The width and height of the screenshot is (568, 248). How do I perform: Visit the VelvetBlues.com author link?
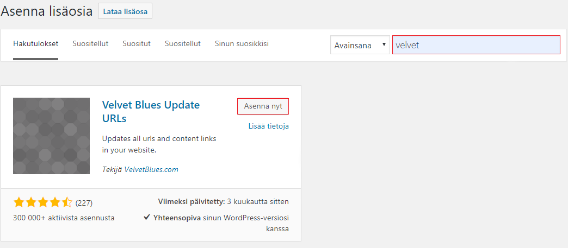click(151, 169)
